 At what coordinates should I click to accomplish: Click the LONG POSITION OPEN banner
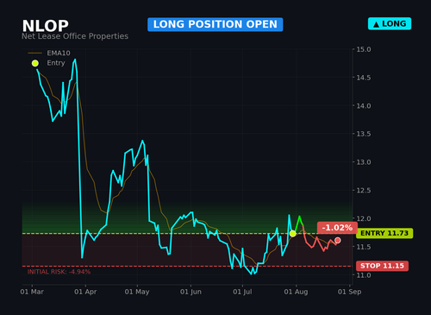(215, 24)
